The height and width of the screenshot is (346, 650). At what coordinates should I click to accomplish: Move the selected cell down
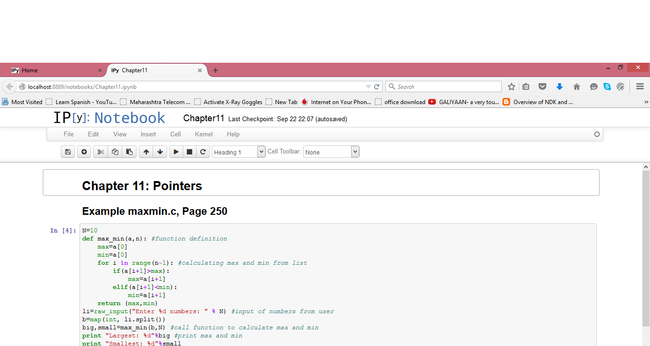[x=160, y=152]
